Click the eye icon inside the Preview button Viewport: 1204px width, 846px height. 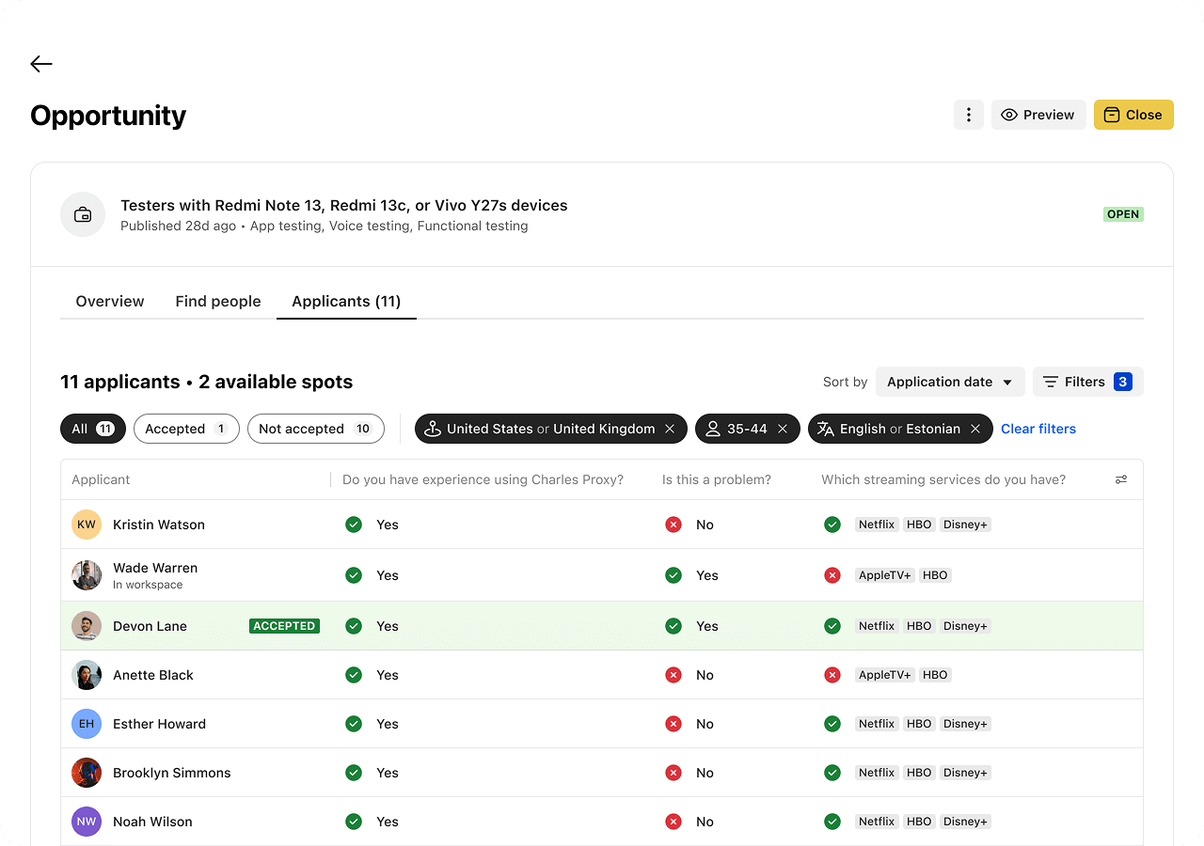tap(1007, 114)
